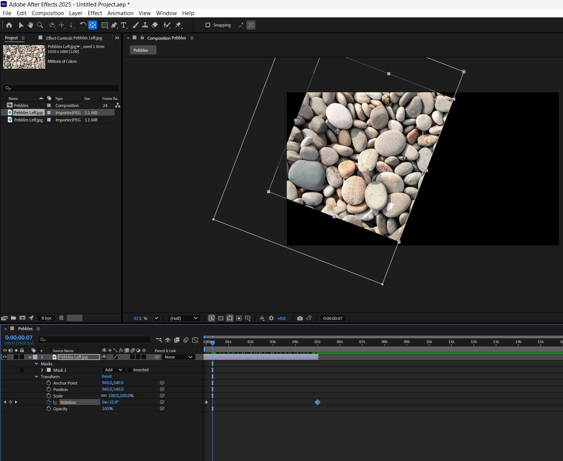The image size is (563, 461).
Task: Click the Home icon in toolbar
Action: pos(9,25)
